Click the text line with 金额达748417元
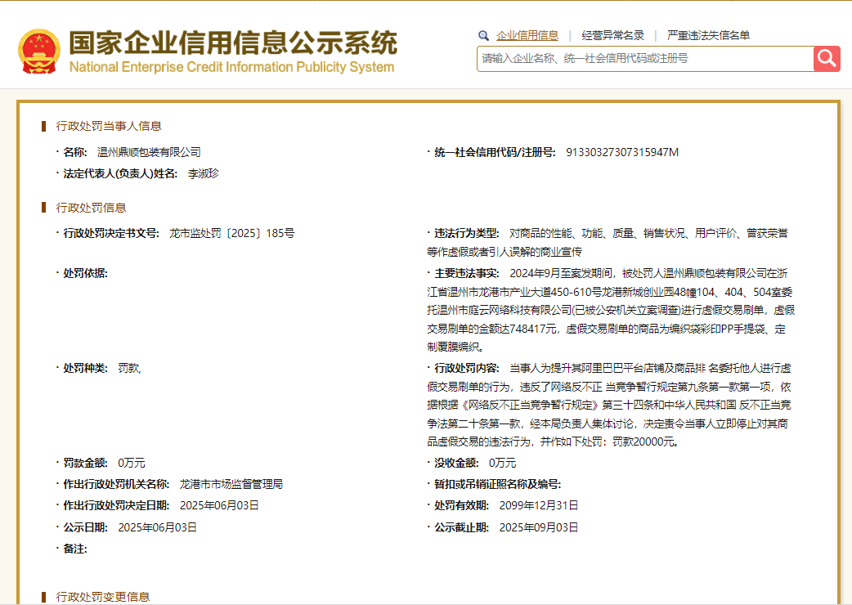The image size is (852, 605). [x=607, y=329]
